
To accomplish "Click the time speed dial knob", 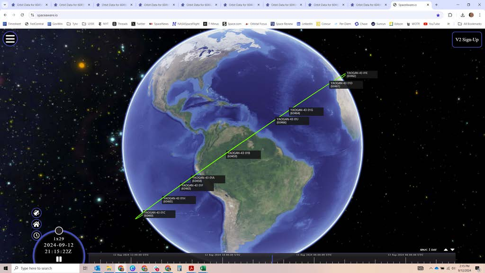I will (x=59, y=231).
